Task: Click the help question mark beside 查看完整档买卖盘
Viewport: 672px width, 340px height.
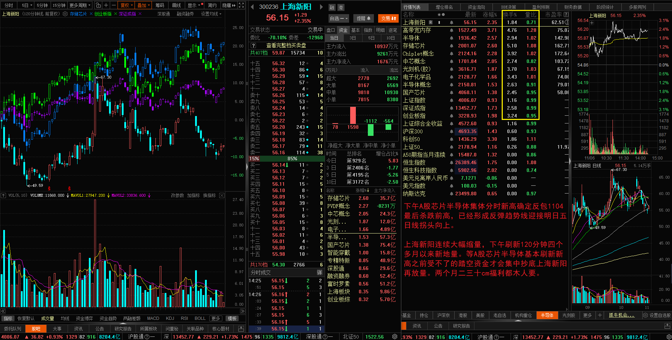Action: (253, 45)
